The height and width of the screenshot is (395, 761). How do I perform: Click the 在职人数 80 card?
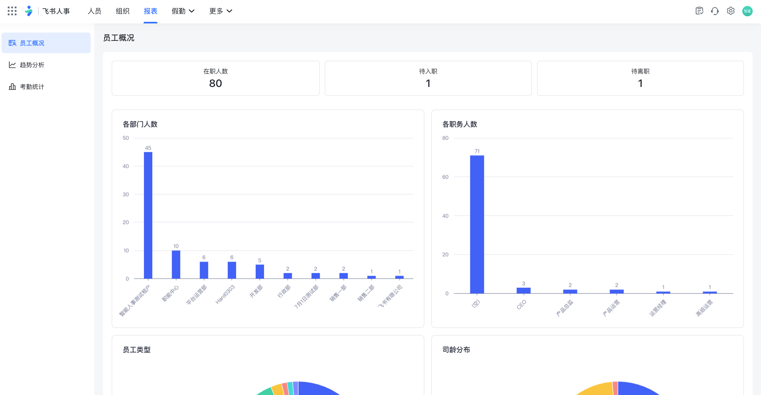coord(215,78)
